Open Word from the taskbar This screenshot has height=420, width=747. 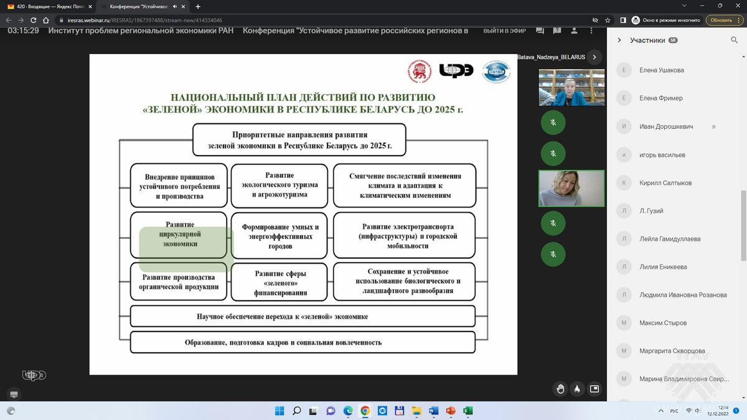(x=434, y=411)
